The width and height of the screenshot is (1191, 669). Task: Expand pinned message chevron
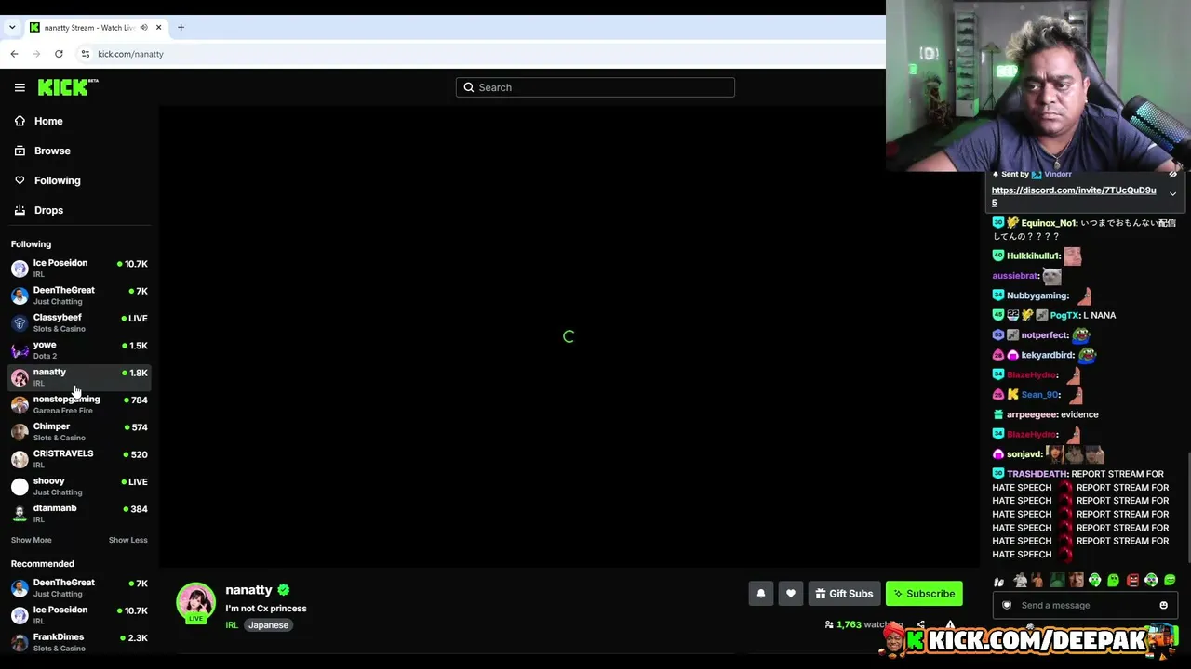(x=1172, y=194)
